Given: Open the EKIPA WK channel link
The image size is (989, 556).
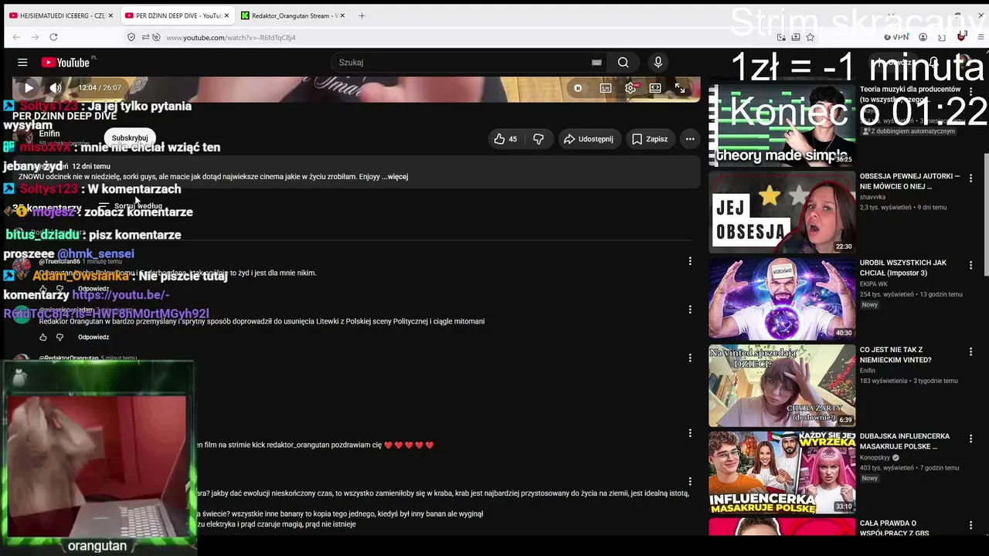Looking at the screenshot, I should tap(875, 284).
